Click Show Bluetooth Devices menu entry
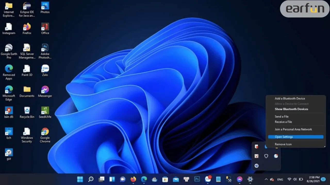 tap(291, 109)
